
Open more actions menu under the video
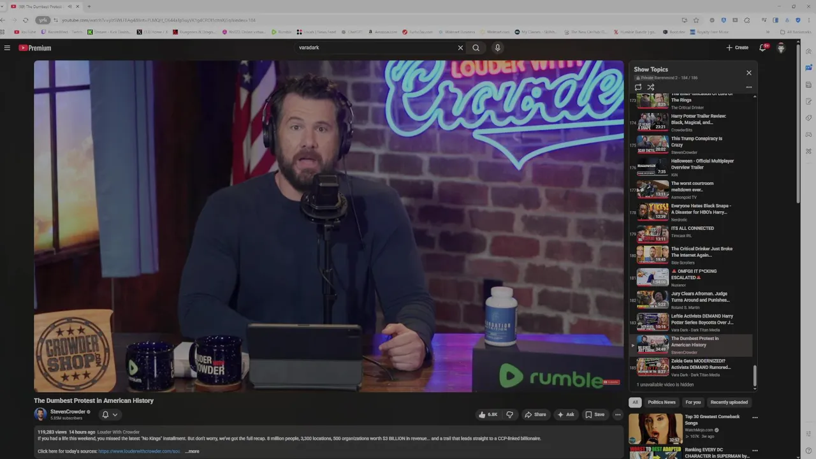617,414
